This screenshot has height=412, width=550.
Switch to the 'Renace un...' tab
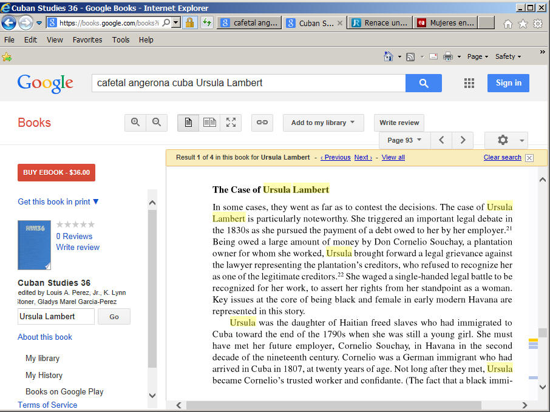click(380, 23)
